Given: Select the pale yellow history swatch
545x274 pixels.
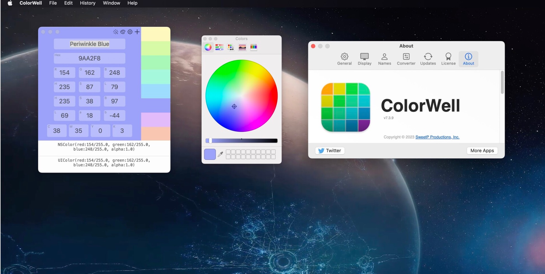Looking at the screenshot, I should click(156, 34).
